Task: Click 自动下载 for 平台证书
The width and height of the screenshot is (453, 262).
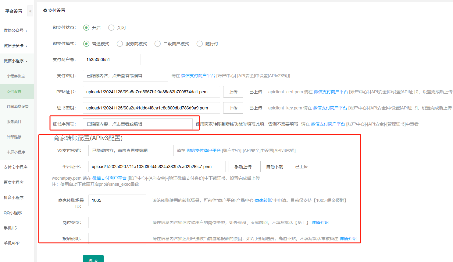Action: coord(274,167)
